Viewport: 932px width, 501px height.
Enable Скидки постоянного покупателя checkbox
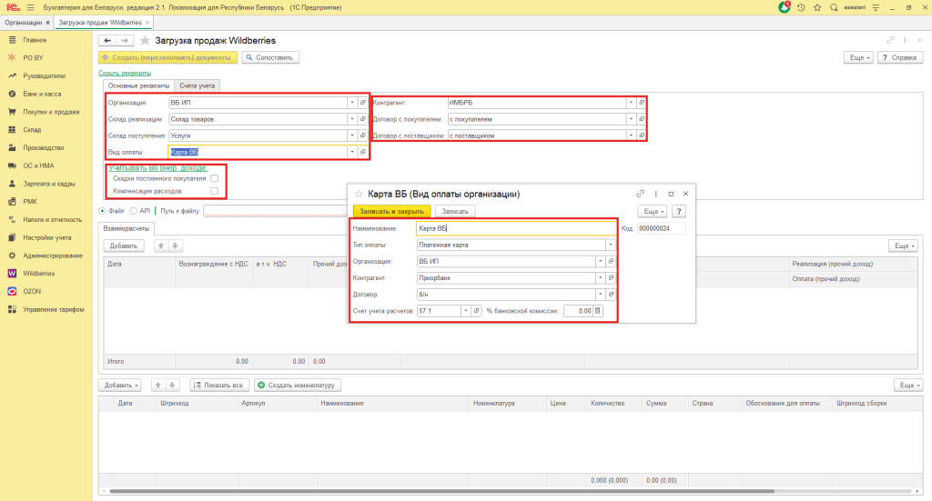[214, 179]
